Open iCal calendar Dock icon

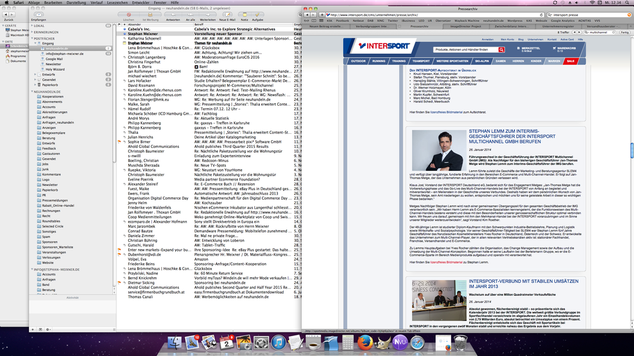pos(227,343)
